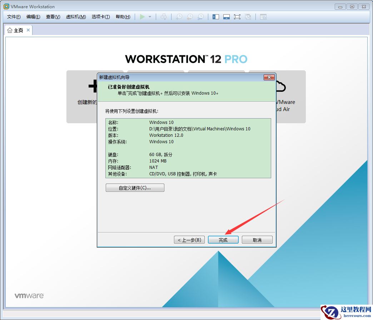Viewport: 373px width, 320px height.
Task: Open the snapshot manager icon
Action: click(x=200, y=16)
